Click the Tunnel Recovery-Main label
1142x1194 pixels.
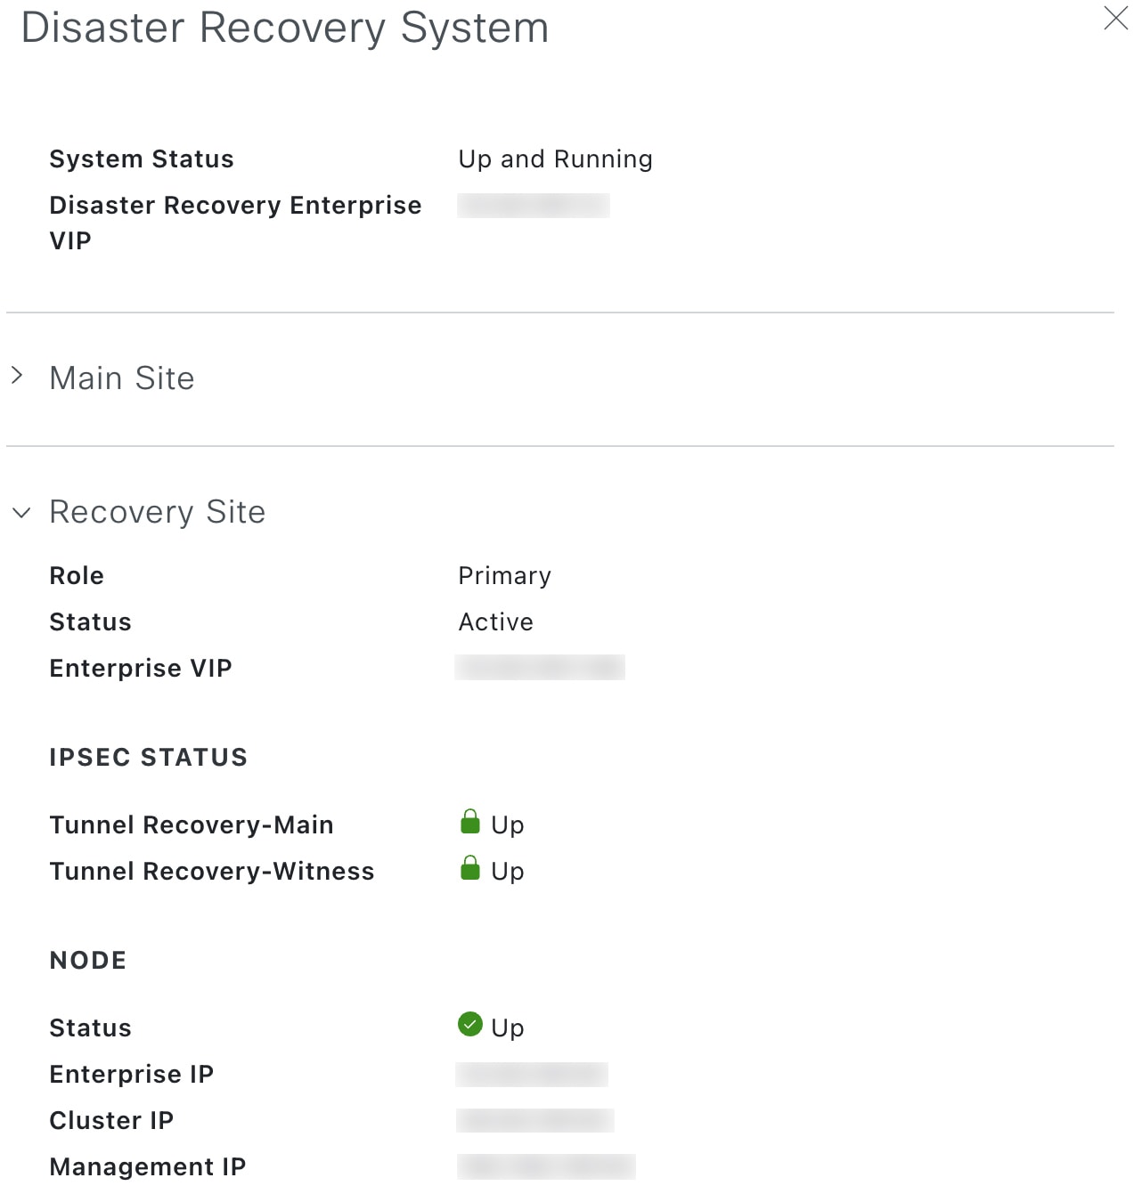click(x=192, y=825)
